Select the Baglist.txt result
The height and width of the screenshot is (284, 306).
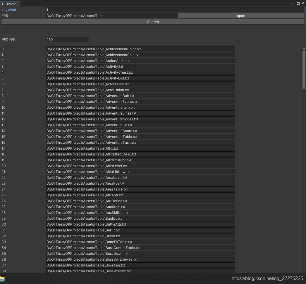(140, 219)
